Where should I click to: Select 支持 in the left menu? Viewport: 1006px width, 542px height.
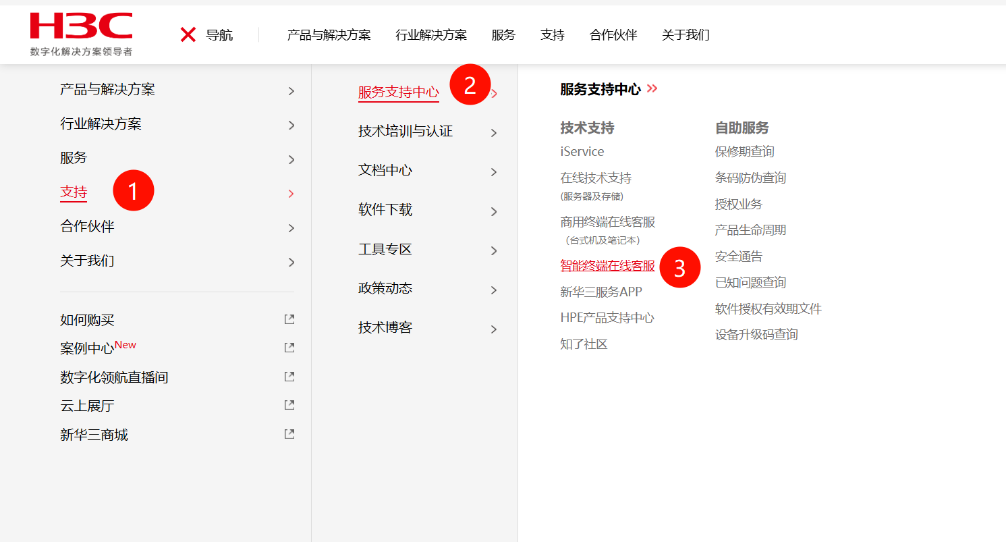74,192
